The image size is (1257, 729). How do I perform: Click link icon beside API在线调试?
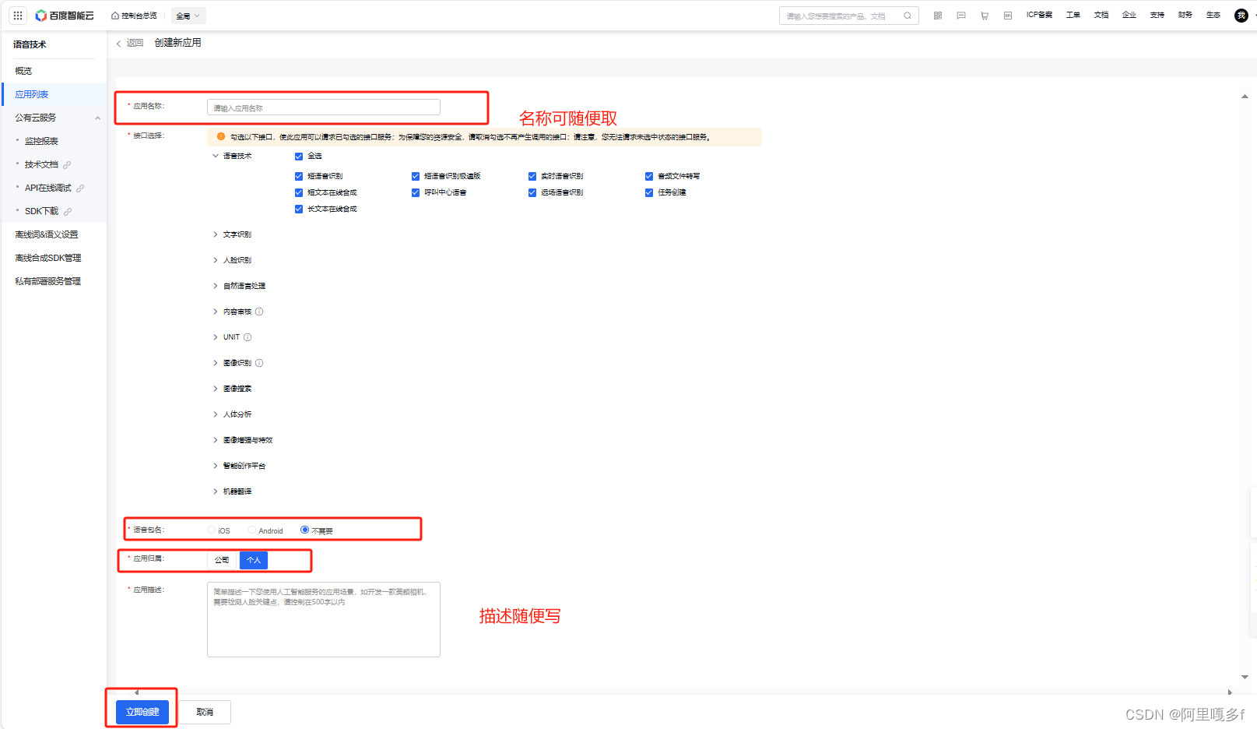[80, 188]
